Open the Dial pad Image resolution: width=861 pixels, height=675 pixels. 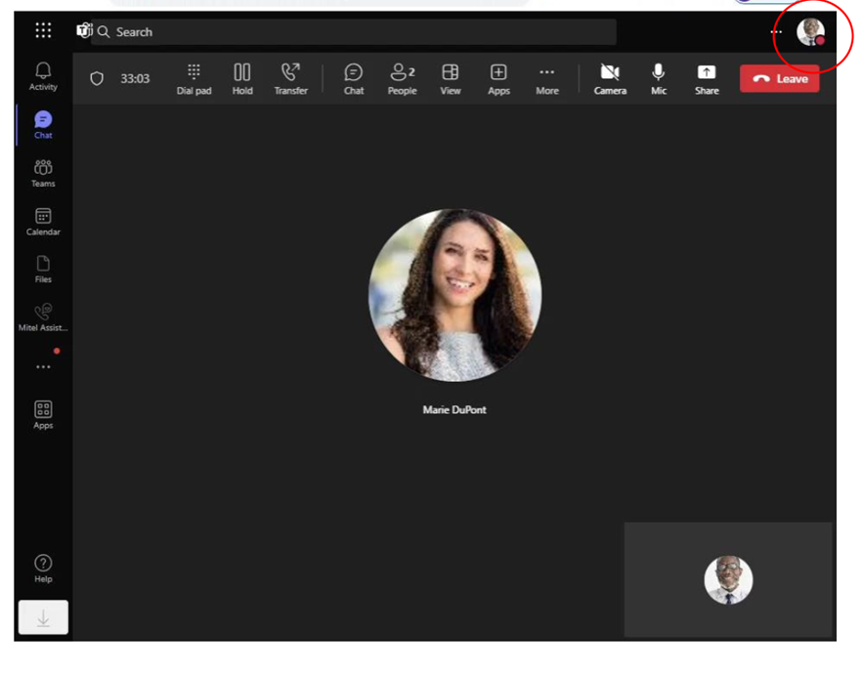(193, 78)
